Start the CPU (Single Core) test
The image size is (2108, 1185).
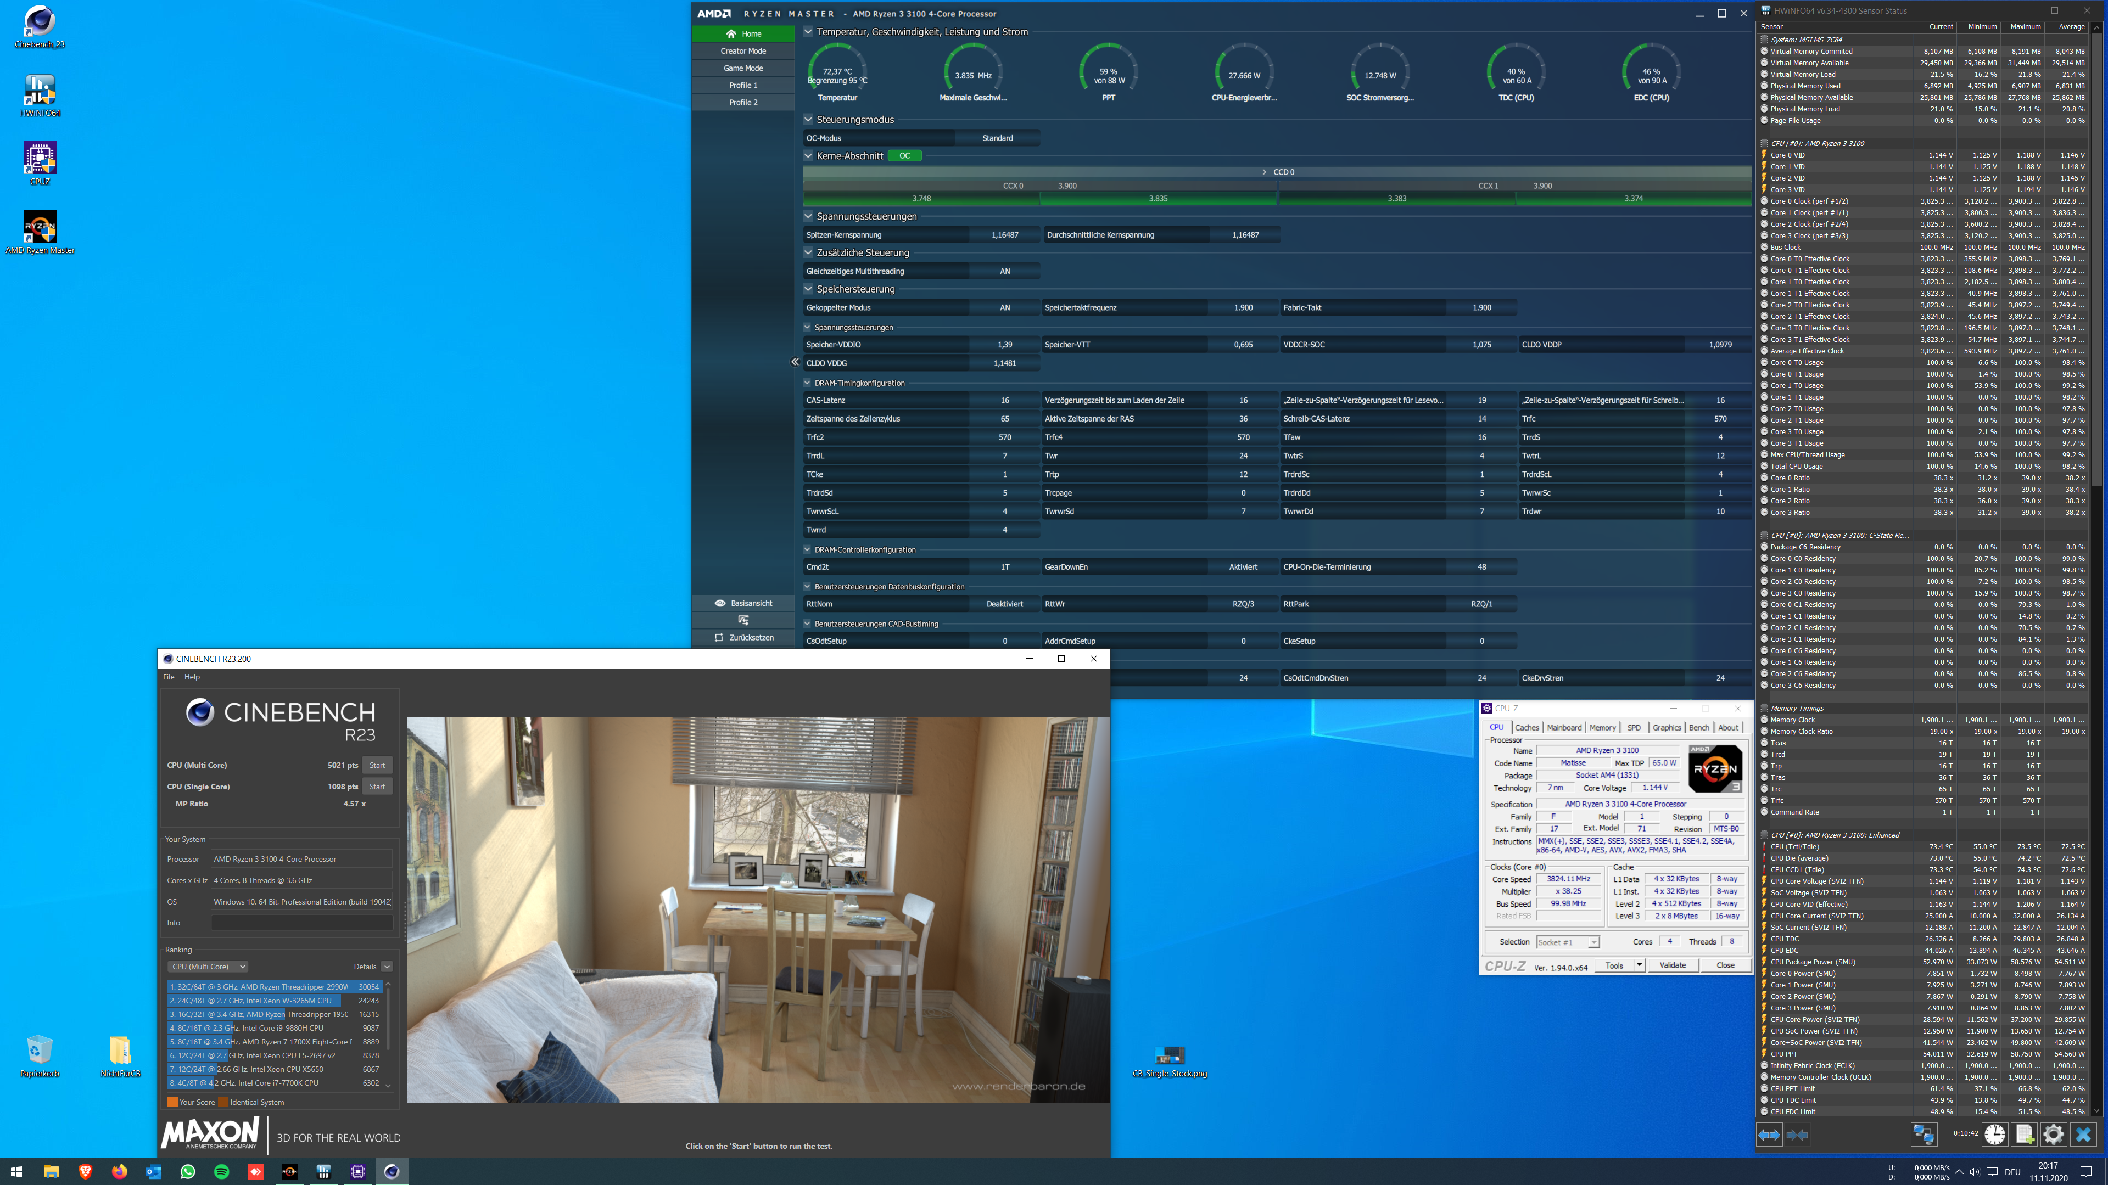[x=377, y=786]
